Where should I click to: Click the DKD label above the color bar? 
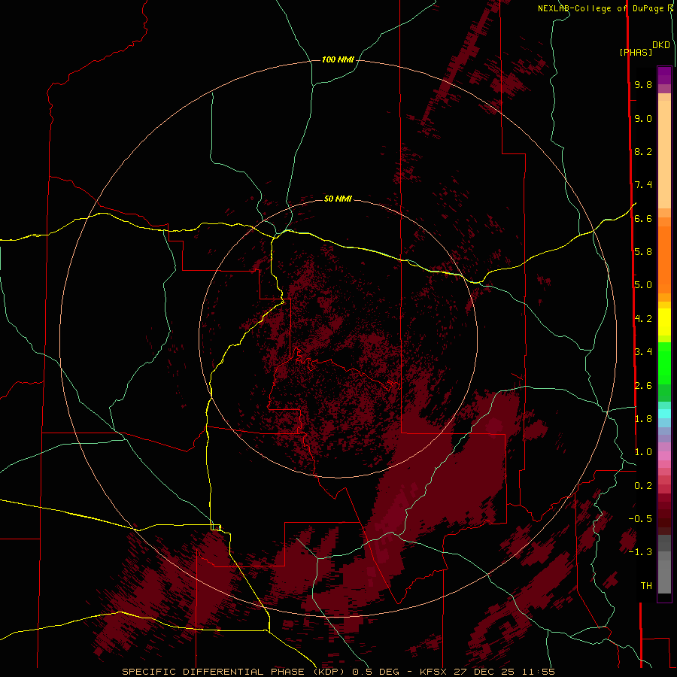point(661,45)
